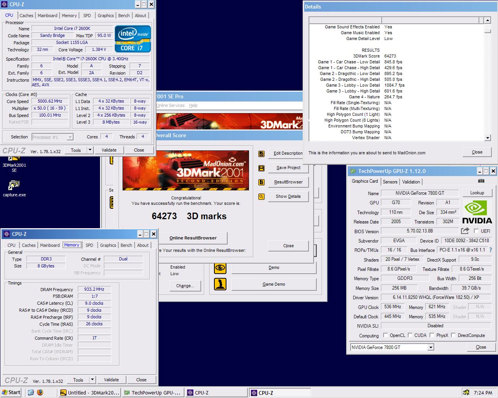Click the GPU-Z Driver Version field
This screenshot has height=398, width=498.
click(436, 297)
